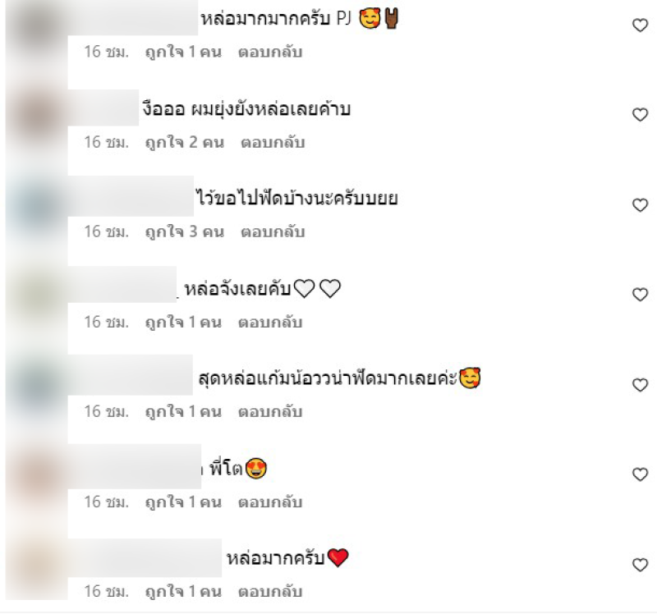Image resolution: width=657 pixels, height=614 pixels.
Task: Like the 'หล่อจังเลยคับ' comment heart icon
Action: [x=640, y=295]
